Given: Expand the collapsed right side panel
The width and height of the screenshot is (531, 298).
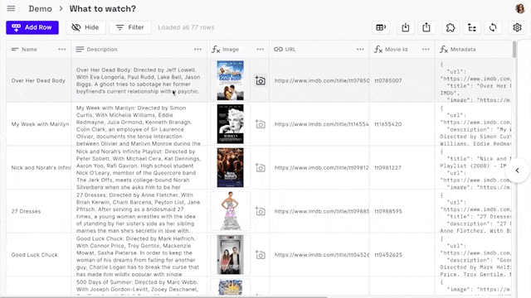Looking at the screenshot, I should pos(517,171).
